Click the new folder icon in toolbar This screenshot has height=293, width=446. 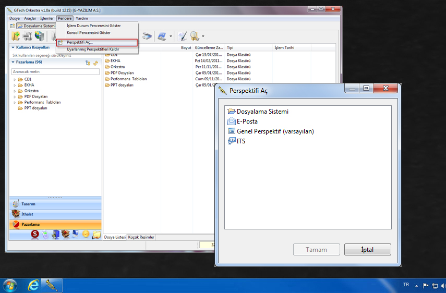16,36
